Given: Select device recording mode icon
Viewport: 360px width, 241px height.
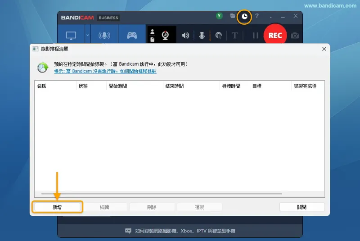Looking at the screenshot, I should 104,35.
